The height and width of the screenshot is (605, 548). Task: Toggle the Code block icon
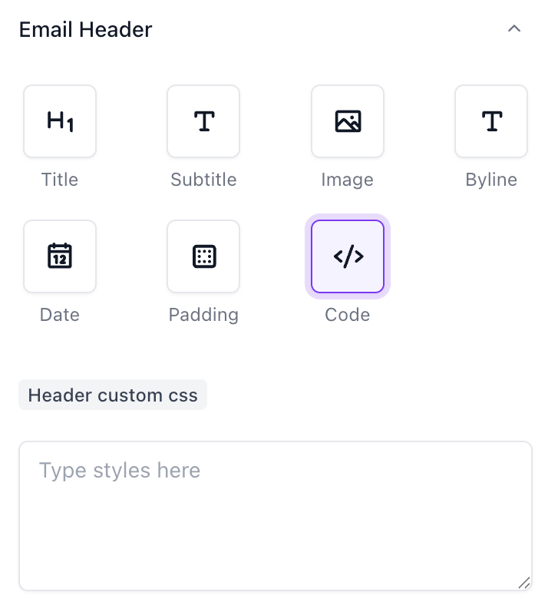coord(348,256)
